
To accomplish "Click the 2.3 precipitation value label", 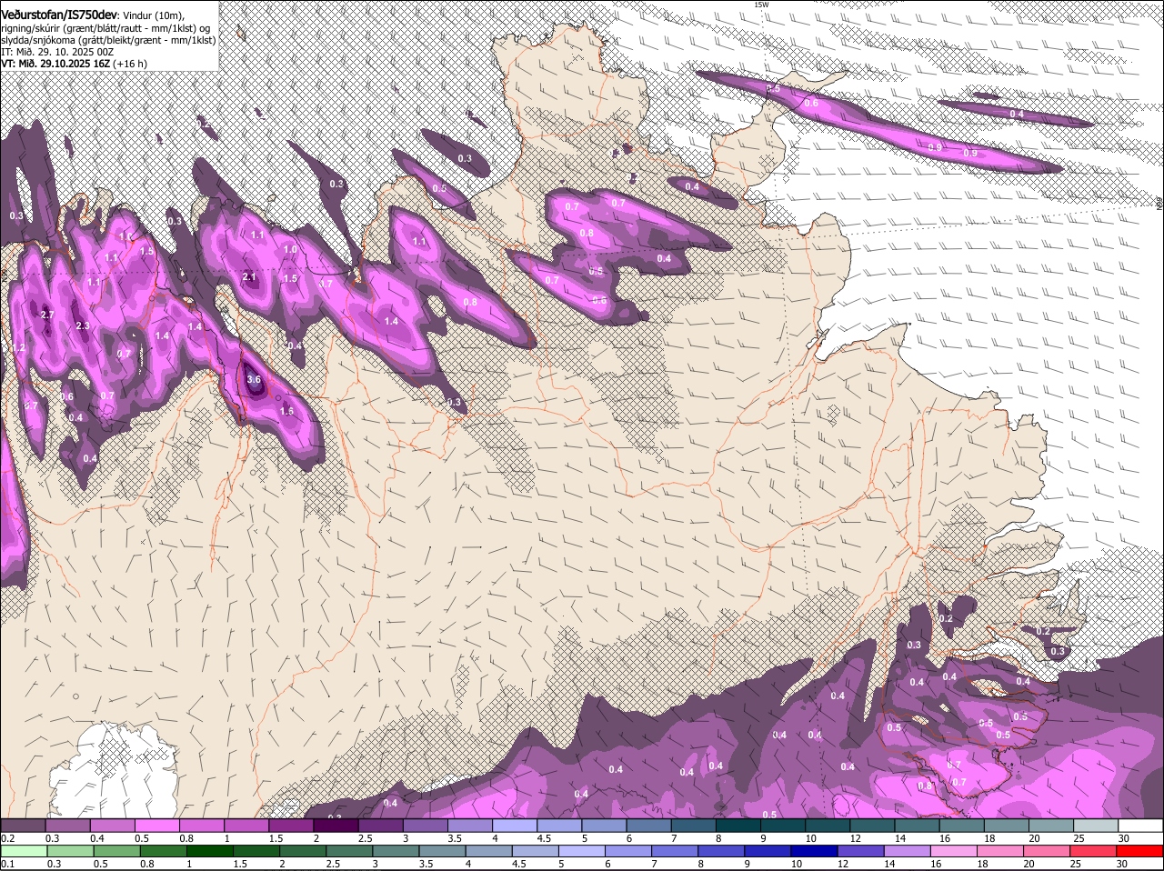I will pos(82,325).
